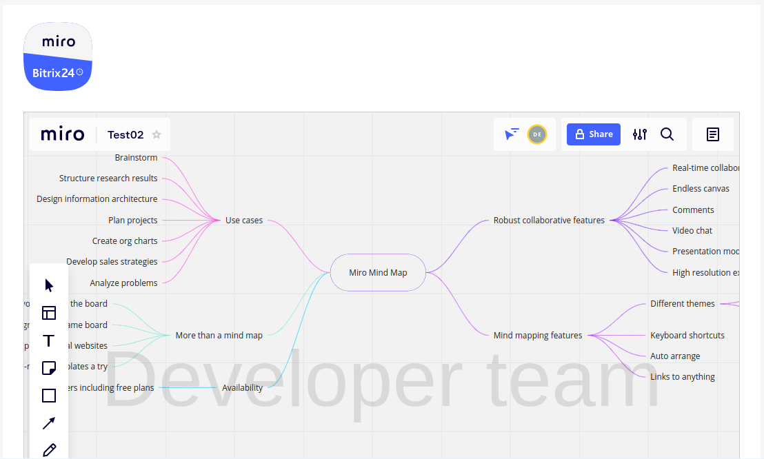Select the Miro Mind Map central node

coord(378,273)
